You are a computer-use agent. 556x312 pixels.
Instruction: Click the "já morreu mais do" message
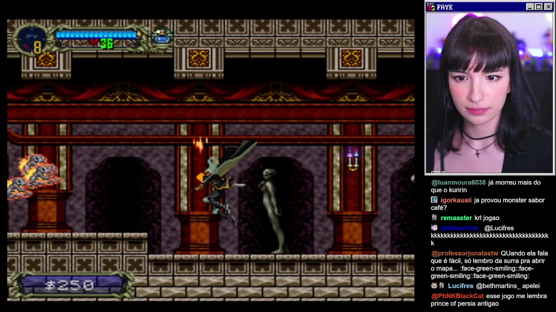[x=515, y=182]
